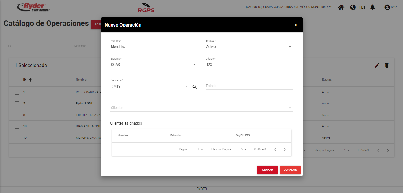Open the Sistema dropdown showing COAS
Screen dimensions: 403x193
[x=154, y=65]
